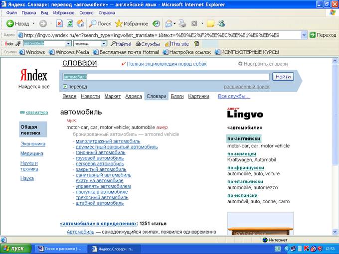
Task: Click the автомобили search input field
Action: tap(166, 77)
